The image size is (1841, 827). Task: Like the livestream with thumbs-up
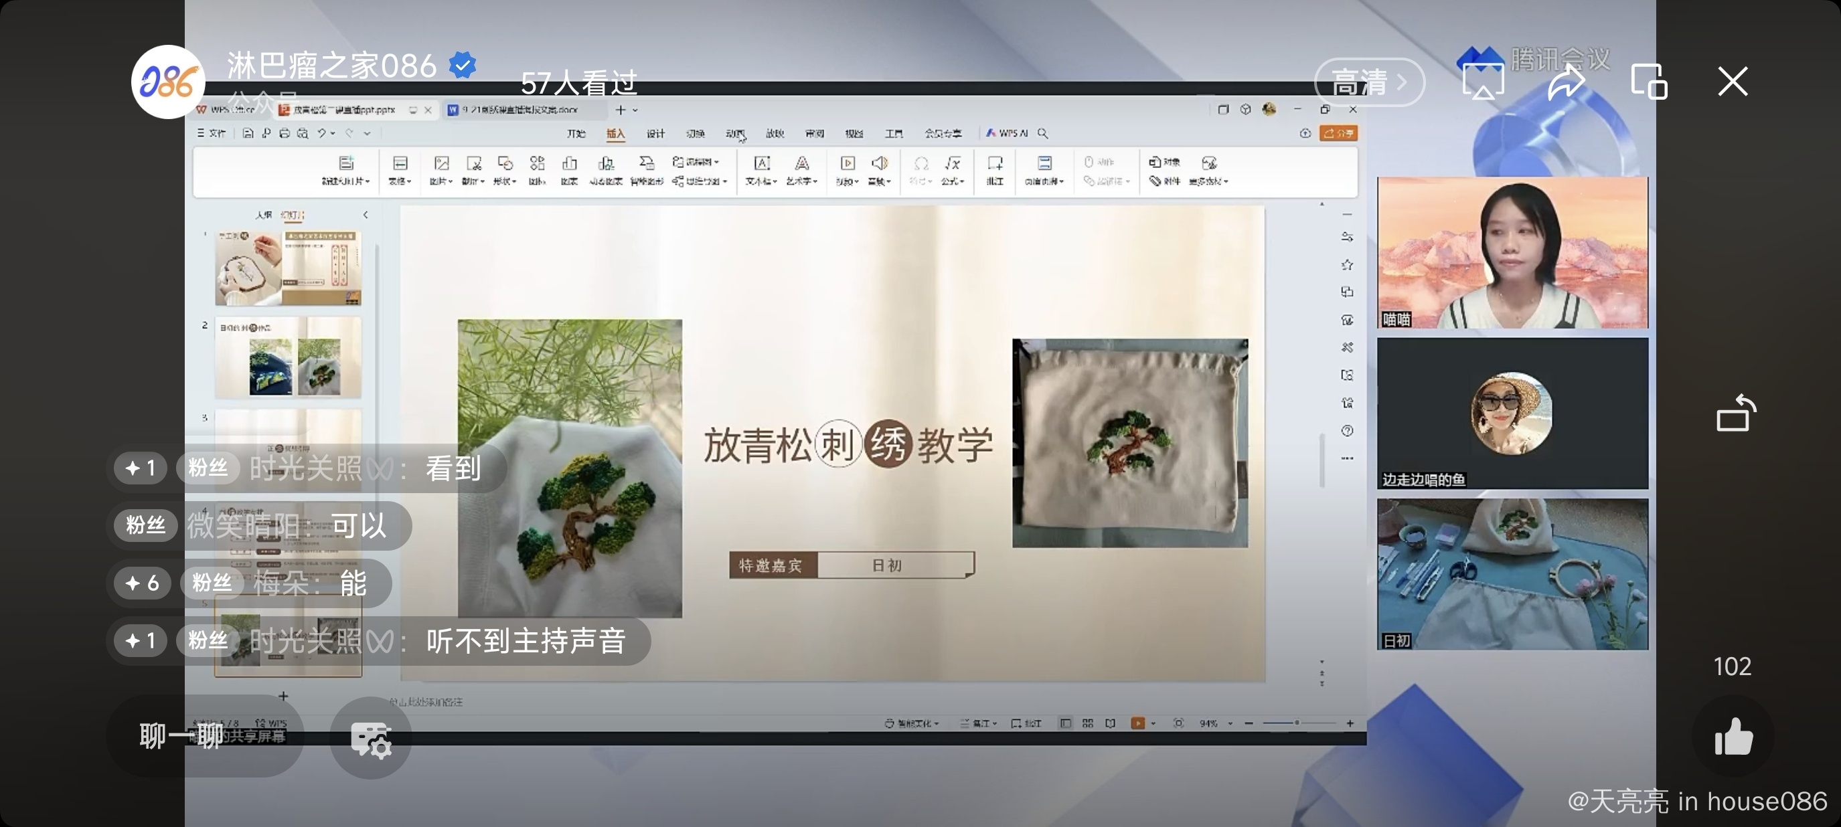click(x=1733, y=737)
